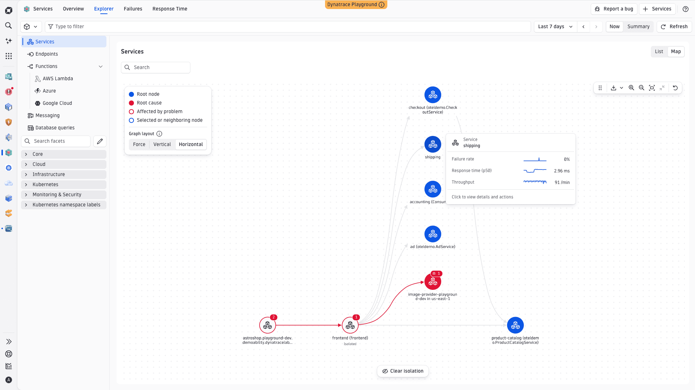Open the Overview tab
Image resolution: width=695 pixels, height=390 pixels.
pos(73,9)
